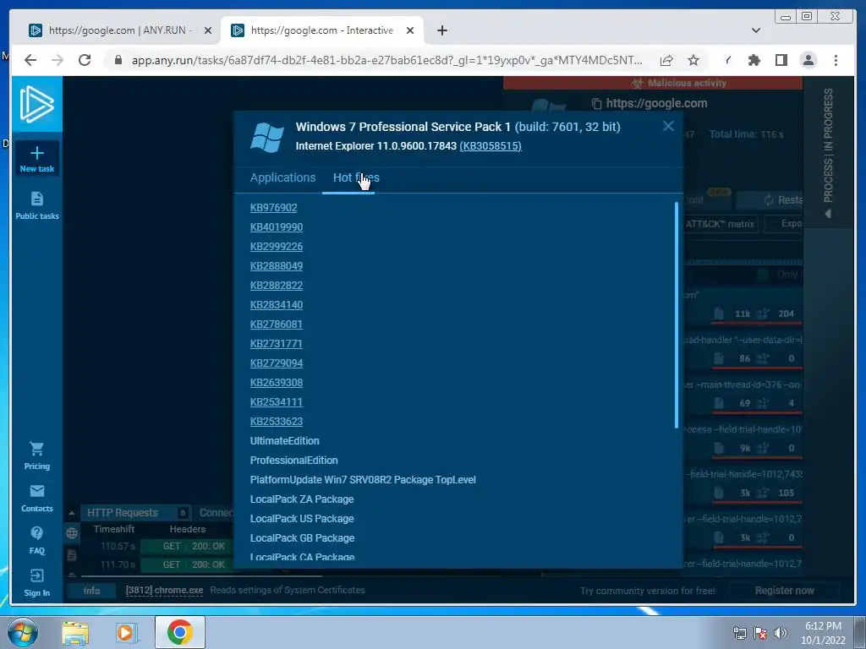Open hotfix KB2786081
The image size is (866, 649).
pos(277,324)
